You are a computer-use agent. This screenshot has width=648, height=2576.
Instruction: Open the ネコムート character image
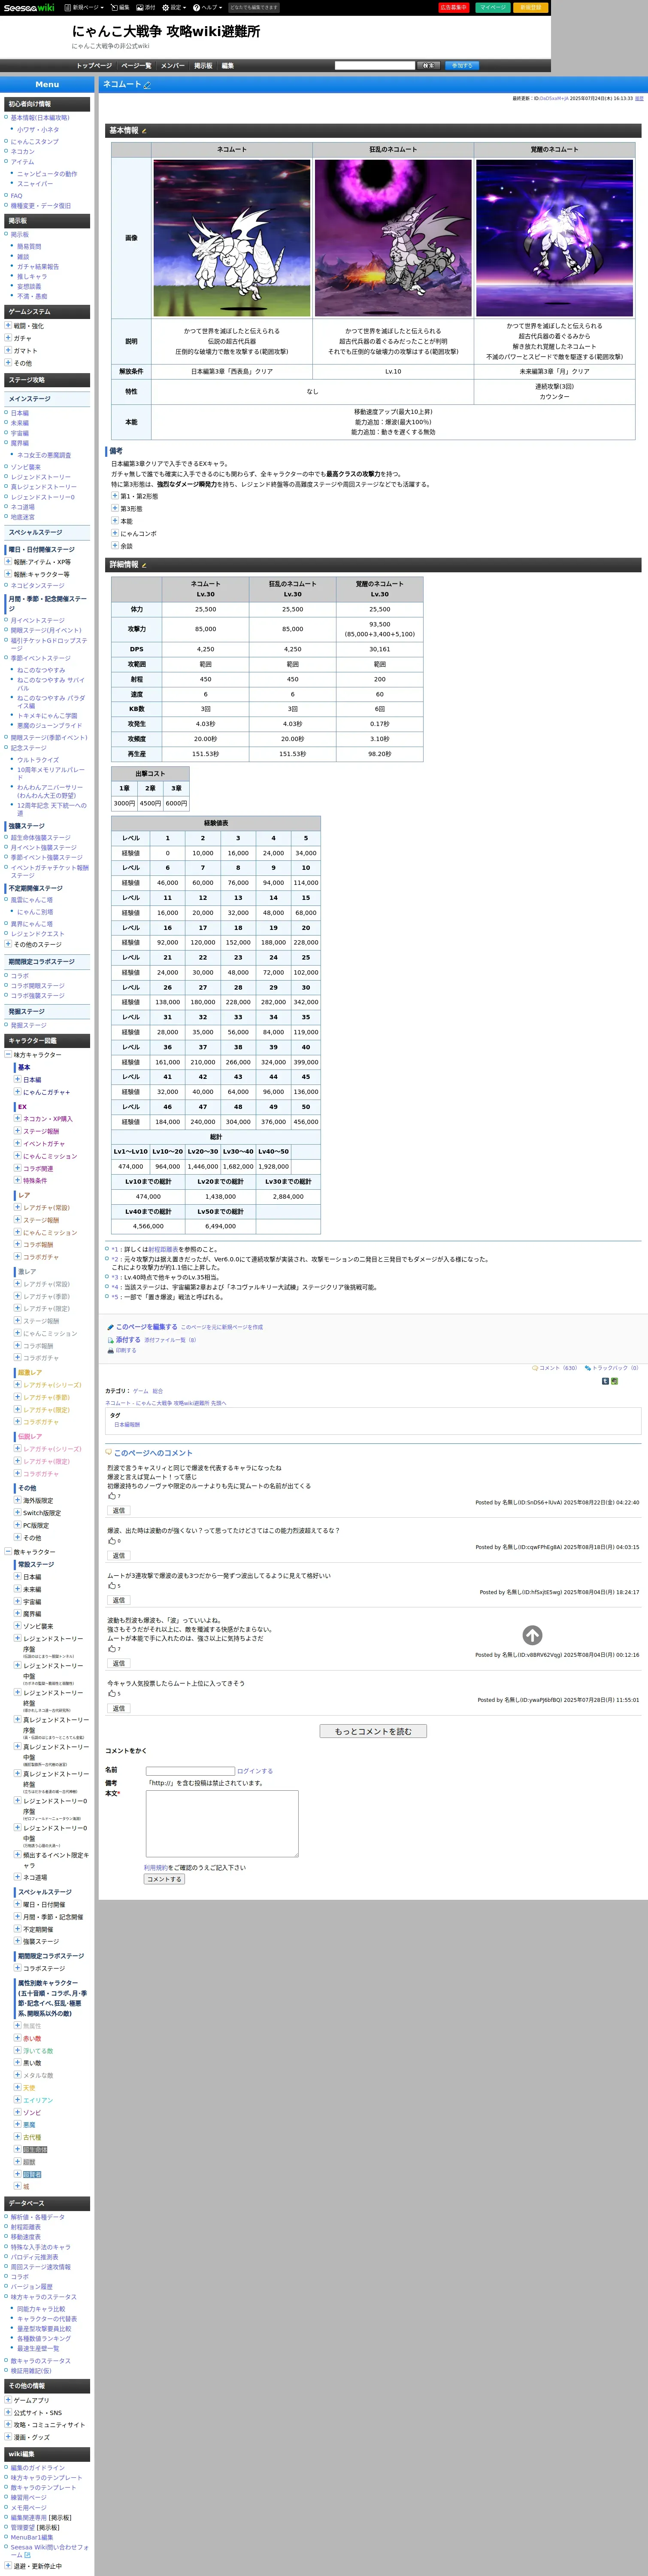[232, 238]
